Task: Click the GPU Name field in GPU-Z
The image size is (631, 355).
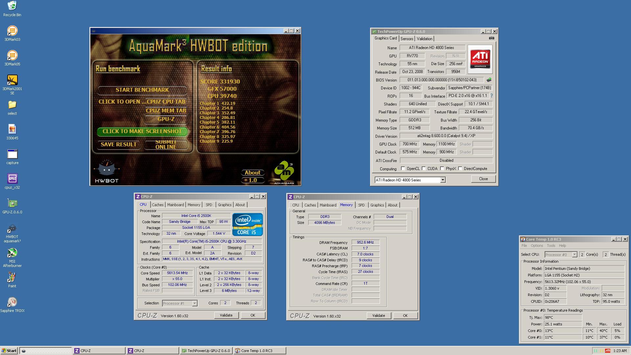Action: pos(432,48)
